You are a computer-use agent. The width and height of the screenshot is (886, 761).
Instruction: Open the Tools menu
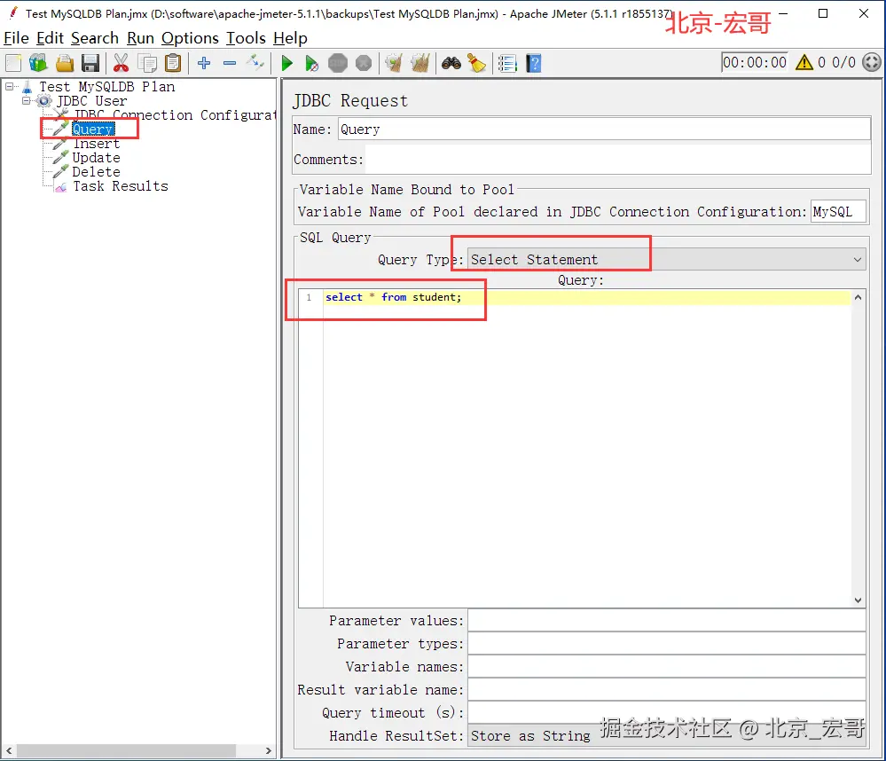[x=246, y=38]
